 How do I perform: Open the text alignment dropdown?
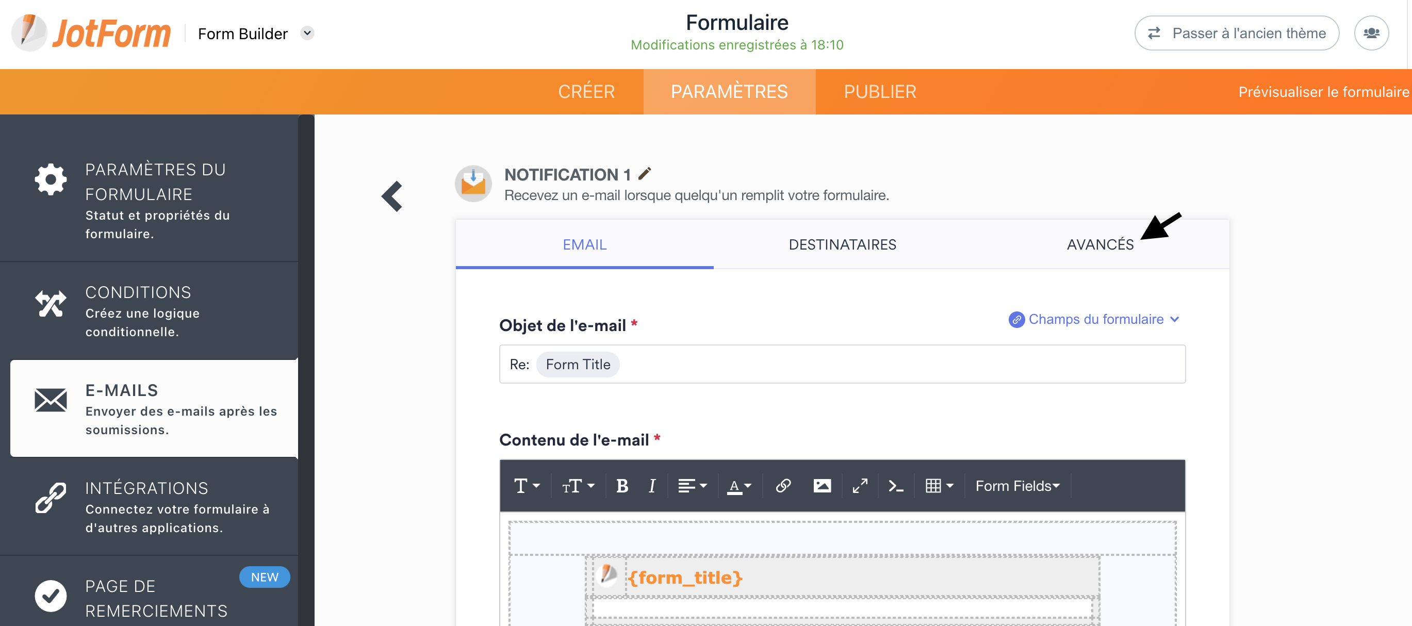(x=692, y=486)
